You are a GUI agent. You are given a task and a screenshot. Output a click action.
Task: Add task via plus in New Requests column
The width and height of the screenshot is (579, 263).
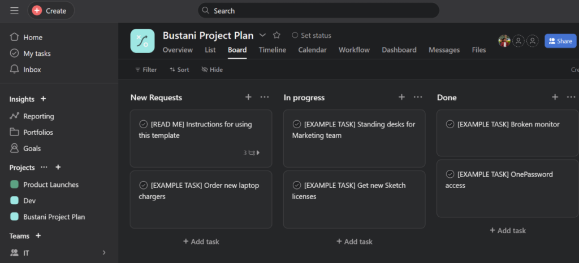pyautogui.click(x=248, y=97)
